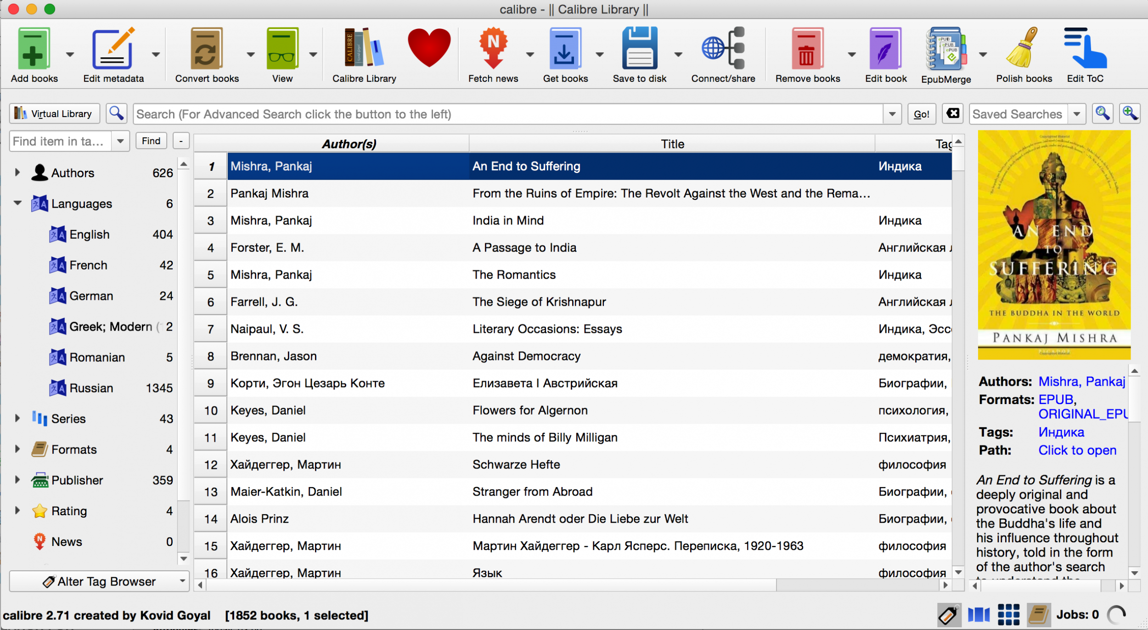Click the Convert books icon
The image size is (1148, 630).
[207, 49]
